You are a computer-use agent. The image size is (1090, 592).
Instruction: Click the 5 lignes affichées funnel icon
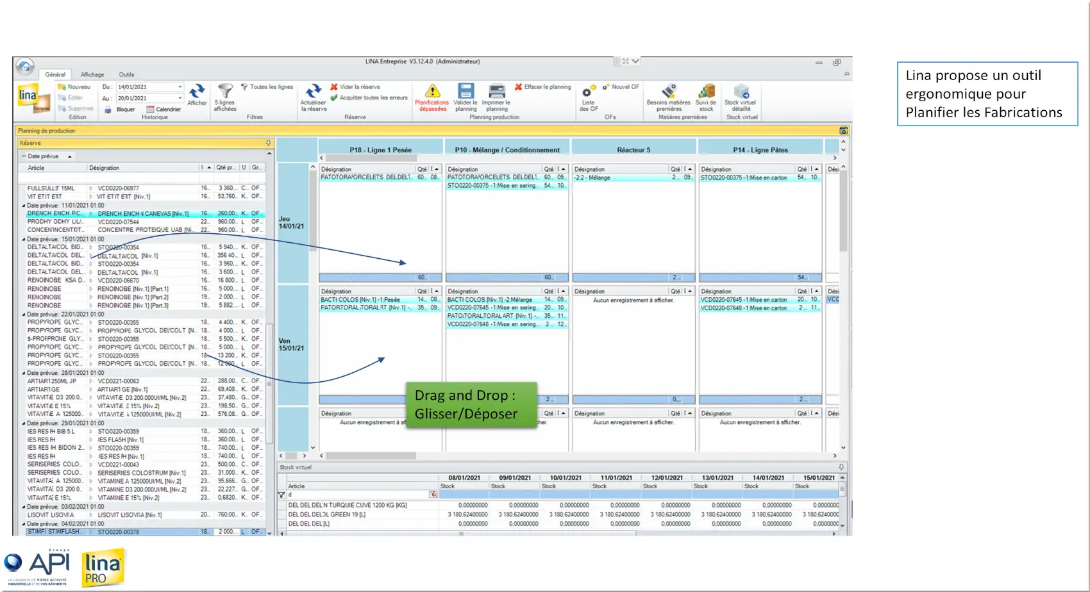tap(225, 91)
